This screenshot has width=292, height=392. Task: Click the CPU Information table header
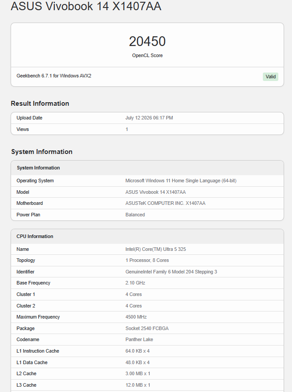[35, 236]
